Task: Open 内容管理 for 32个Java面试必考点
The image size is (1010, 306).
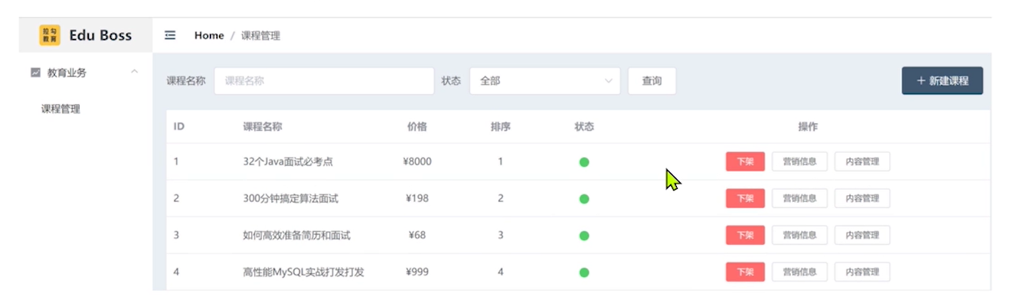Action: point(862,161)
